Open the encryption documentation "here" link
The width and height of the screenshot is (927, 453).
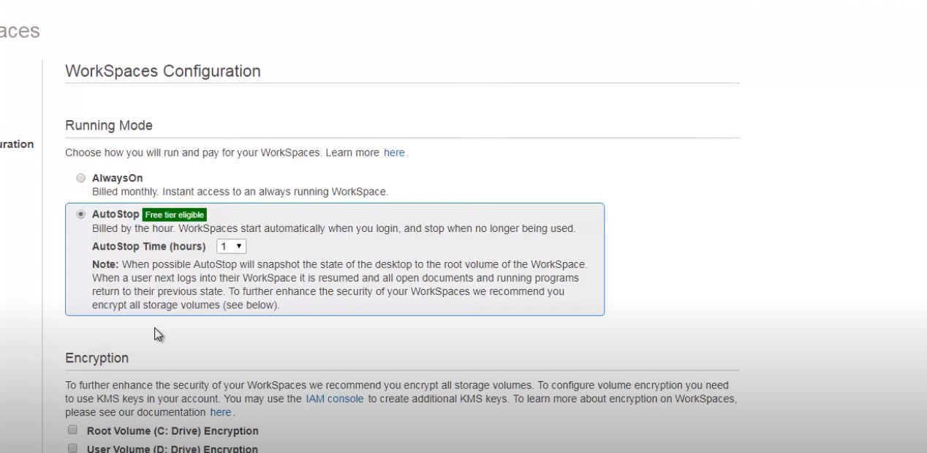(221, 412)
